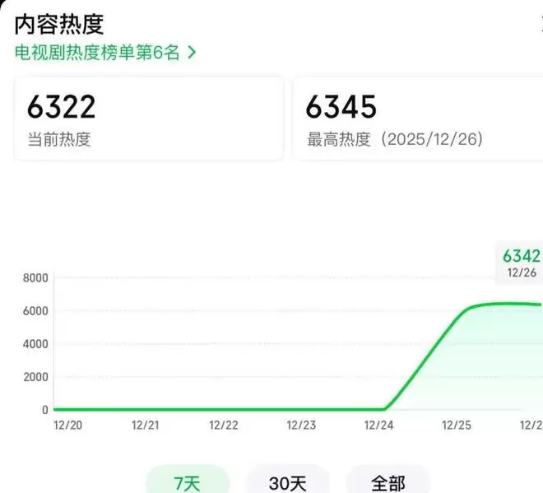The width and height of the screenshot is (543, 493).
Task: Select the 7天 time range tab
Action: tap(186, 481)
